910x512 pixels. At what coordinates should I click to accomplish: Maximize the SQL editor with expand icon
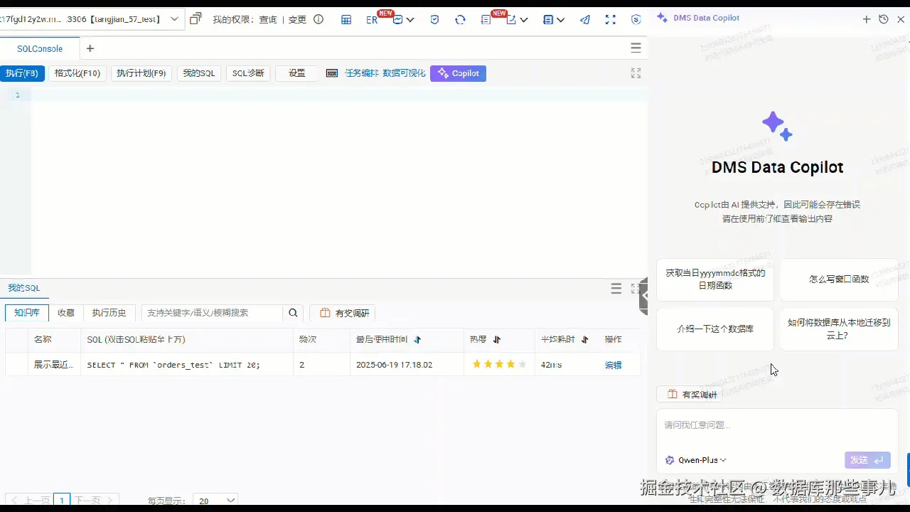[636, 73]
